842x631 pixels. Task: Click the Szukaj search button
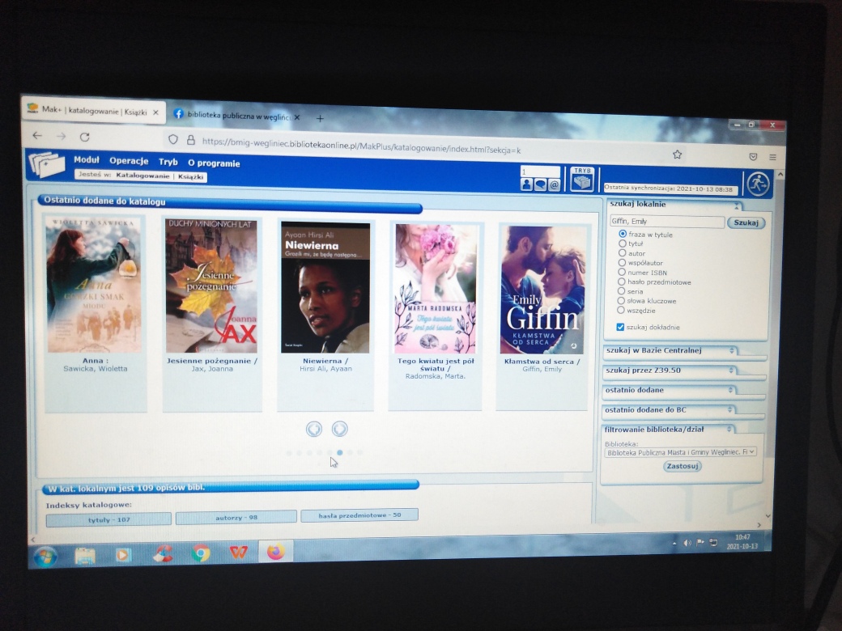pos(746,222)
